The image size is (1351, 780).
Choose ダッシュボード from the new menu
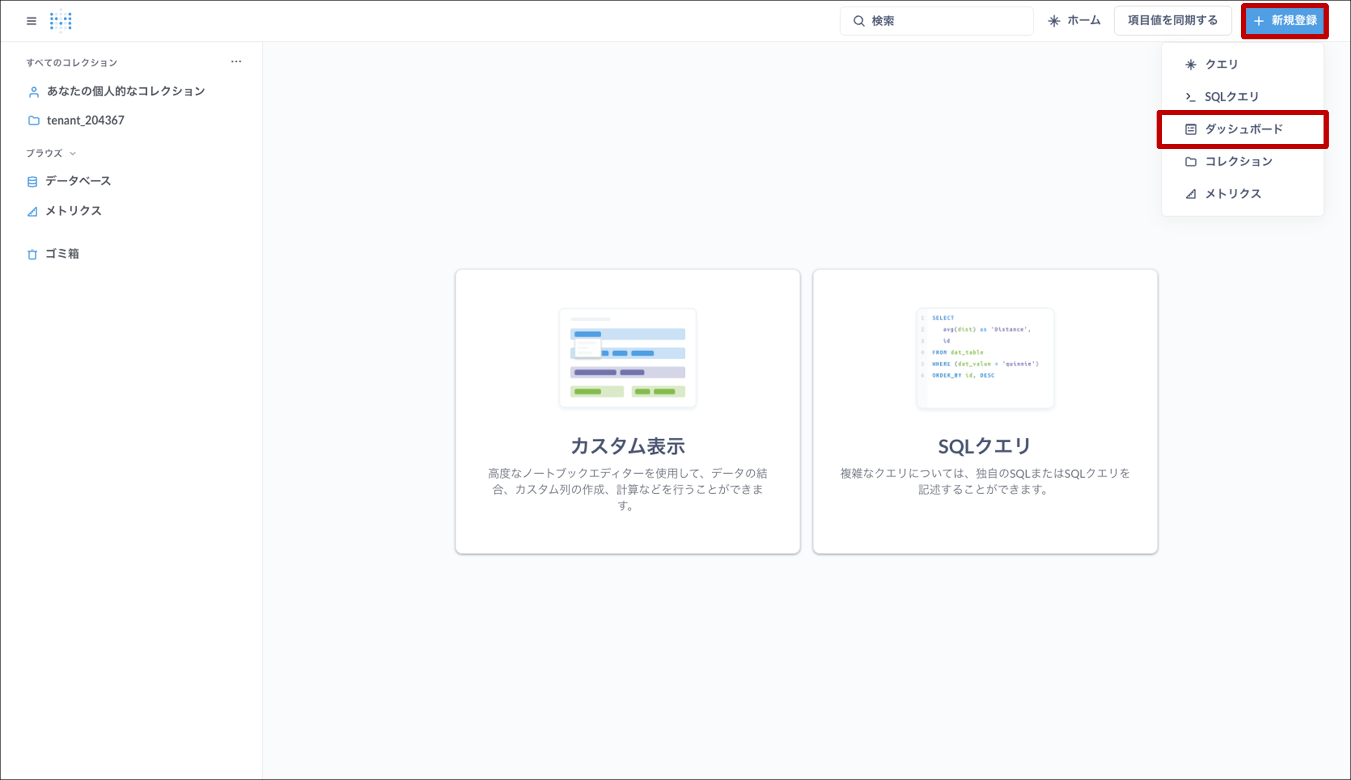tap(1242, 129)
